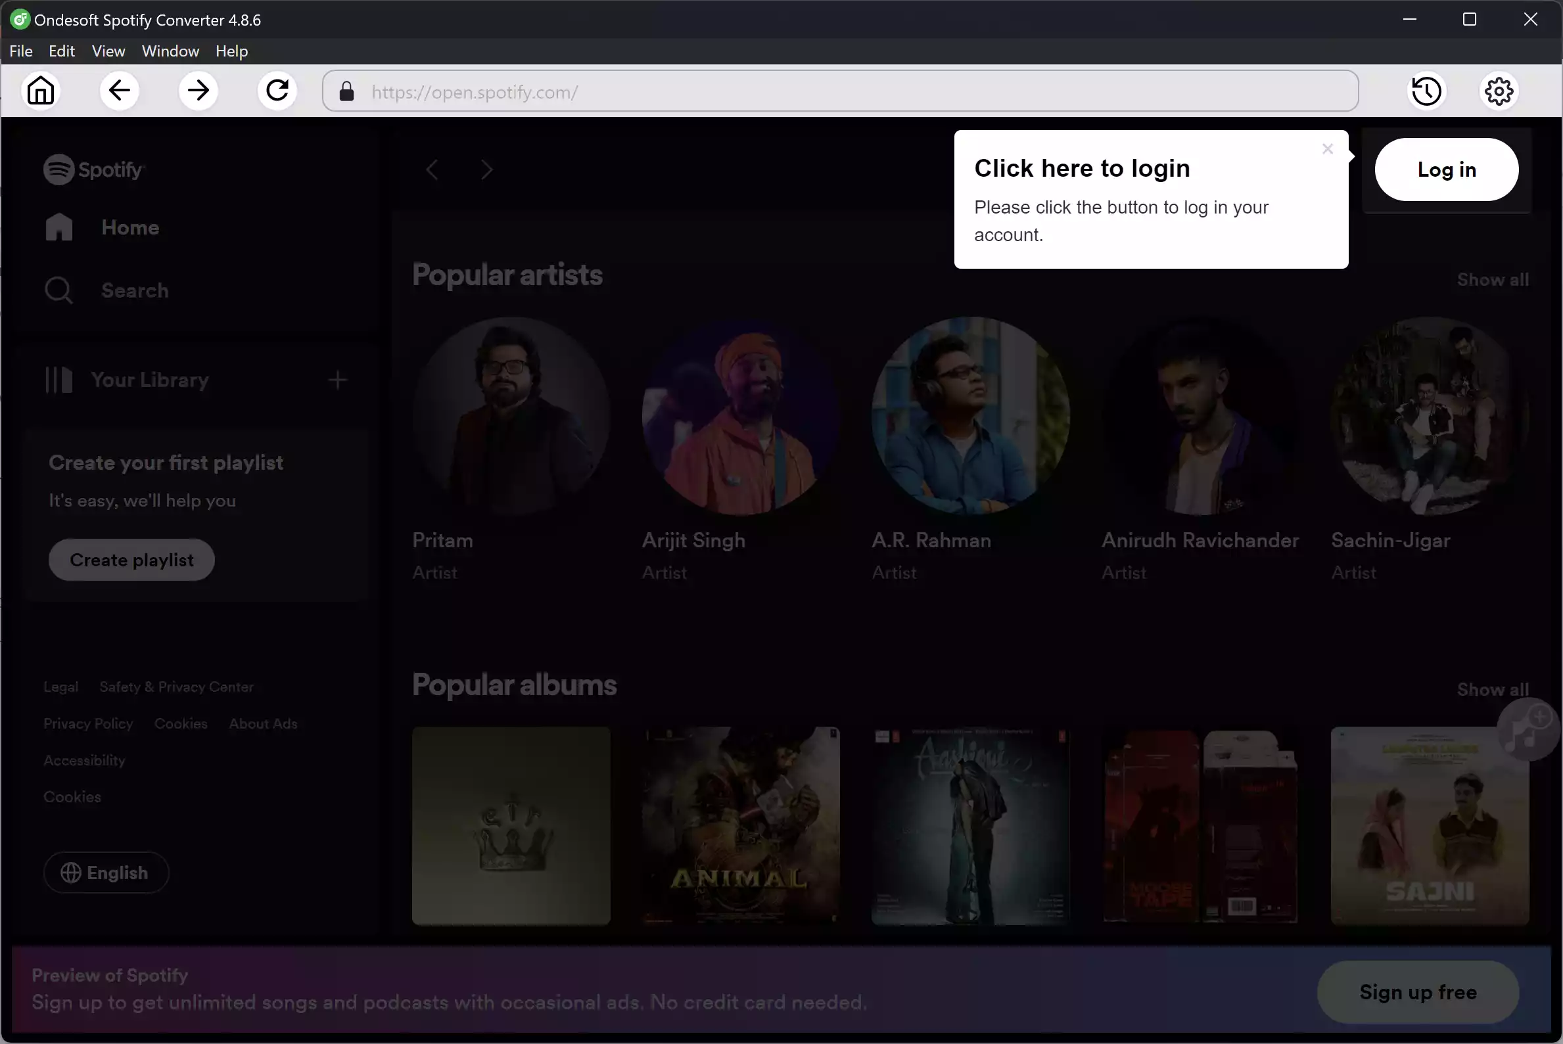Click the Search text in sidebar
Screen dimensions: 1563x1044
pyautogui.click(x=135, y=291)
